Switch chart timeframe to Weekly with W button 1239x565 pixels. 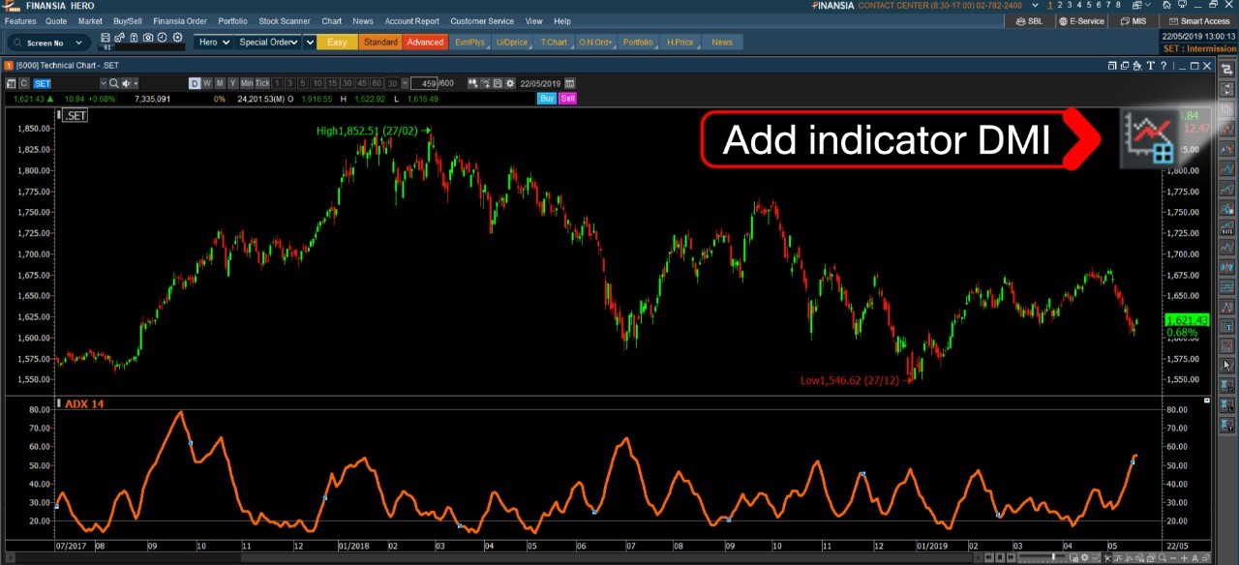(x=206, y=83)
